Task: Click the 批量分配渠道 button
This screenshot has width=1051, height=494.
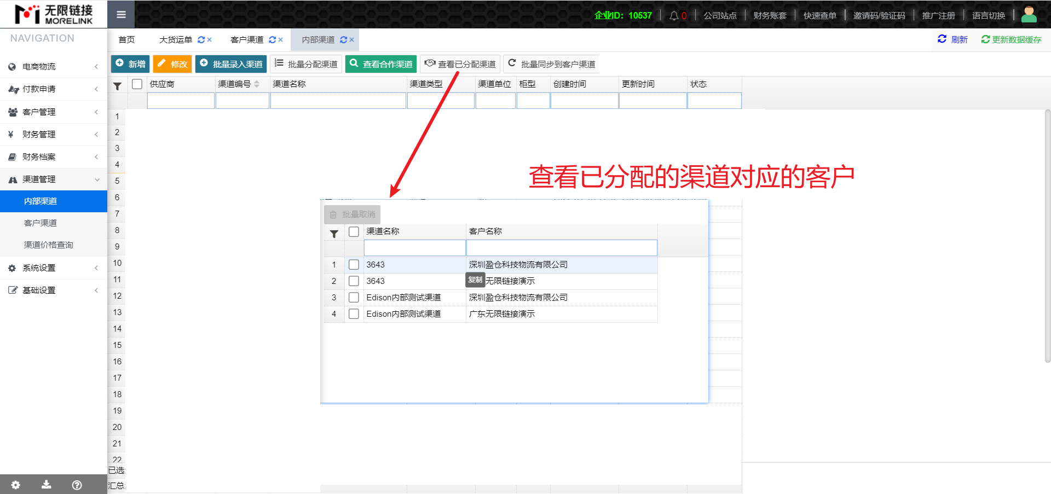Action: pyautogui.click(x=306, y=64)
